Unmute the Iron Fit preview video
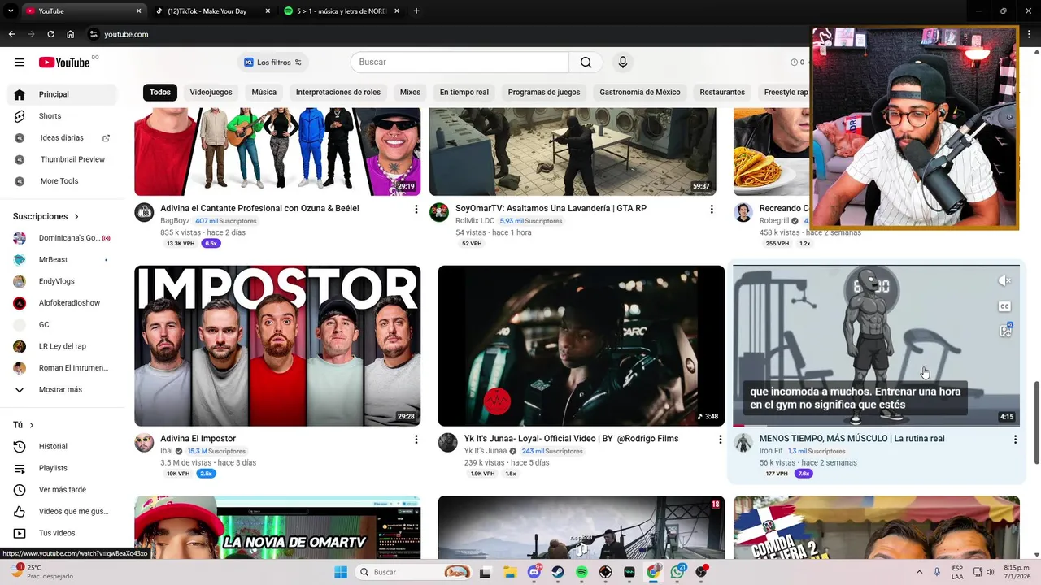The image size is (1041, 585). pos(1005,281)
